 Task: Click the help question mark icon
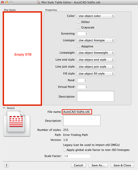[7, 165]
